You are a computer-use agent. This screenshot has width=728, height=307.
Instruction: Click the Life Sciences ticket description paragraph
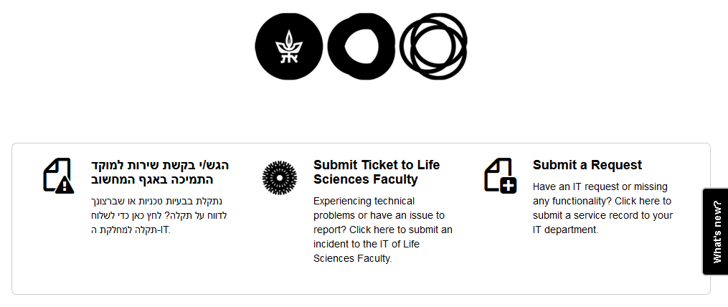[x=382, y=230]
